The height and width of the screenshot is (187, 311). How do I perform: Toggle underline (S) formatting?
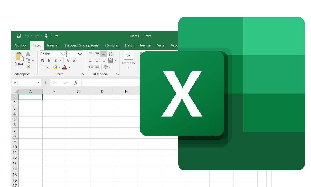pyautogui.click(x=56, y=61)
